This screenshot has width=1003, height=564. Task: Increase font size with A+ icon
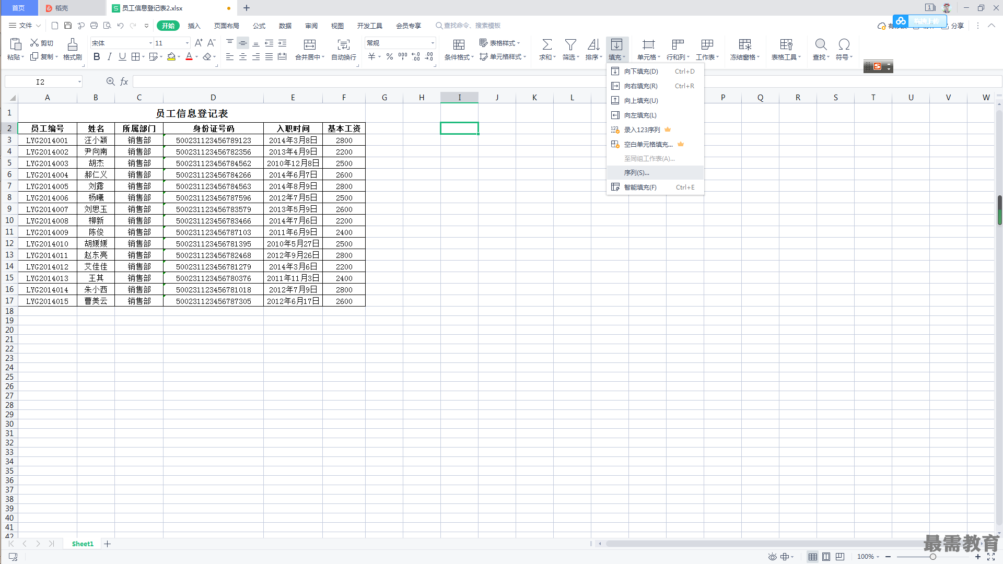[x=199, y=43]
